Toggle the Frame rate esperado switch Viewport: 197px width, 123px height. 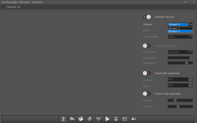point(147,94)
